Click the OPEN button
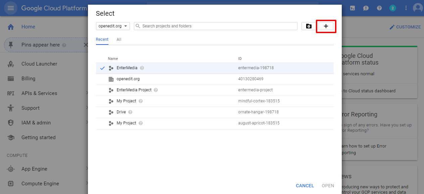The height and width of the screenshot is (194, 424). pos(328,186)
